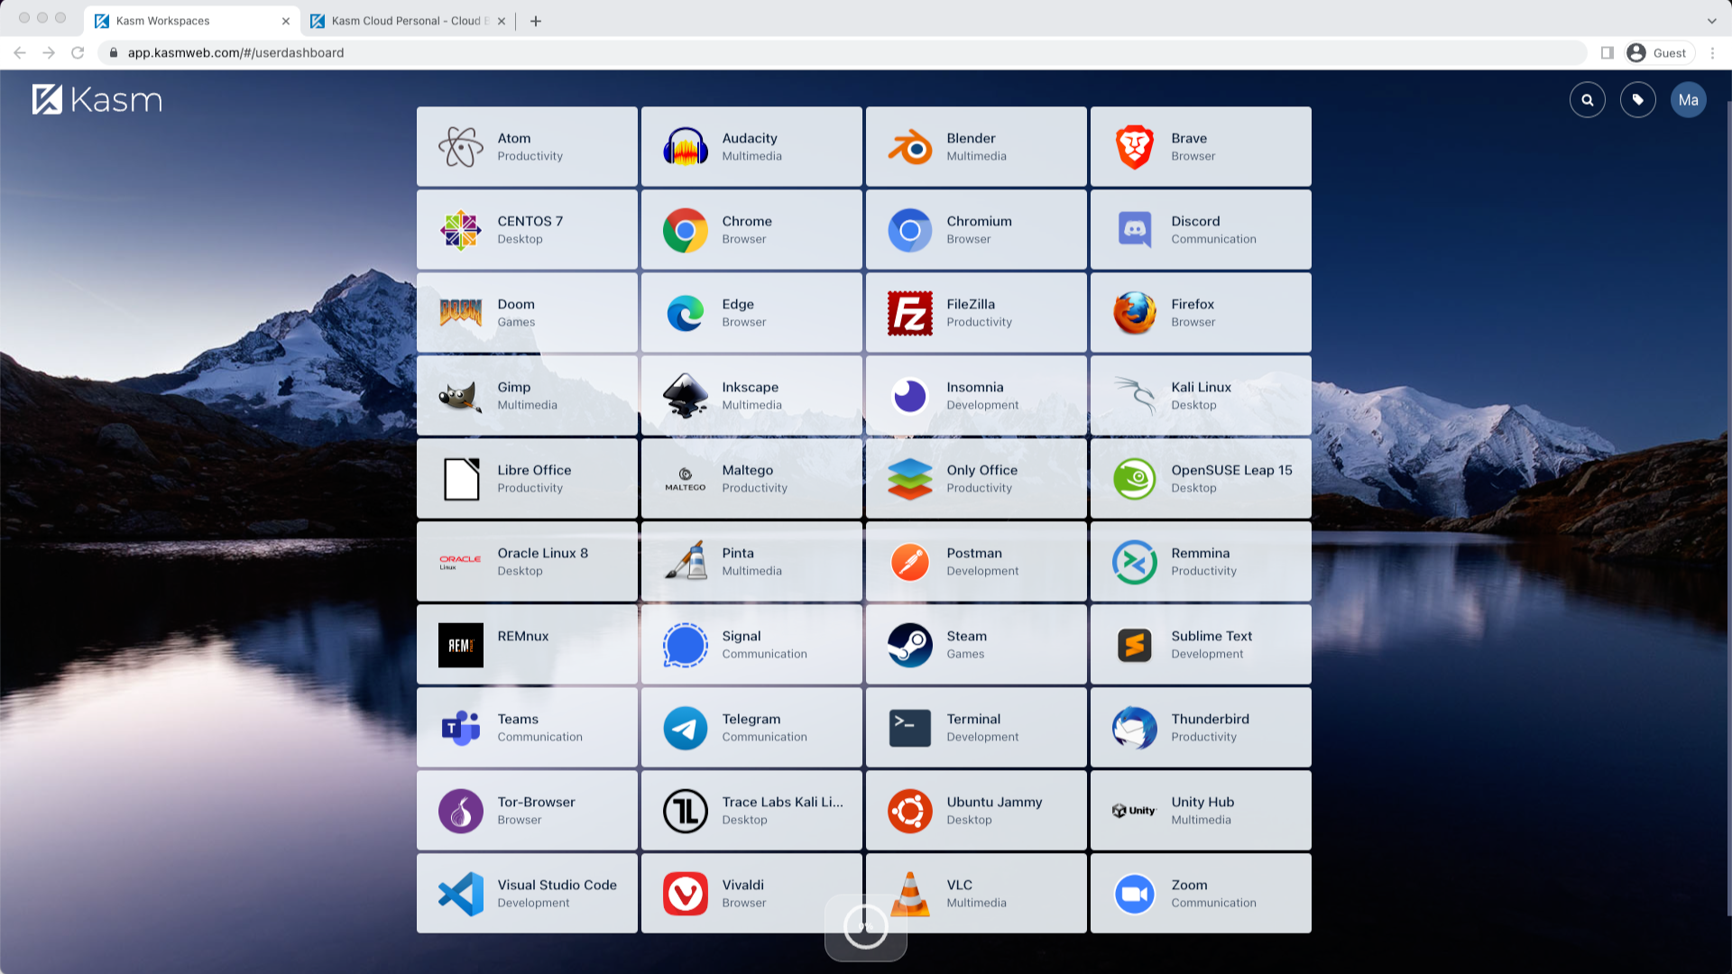Image resolution: width=1732 pixels, height=974 pixels.
Task: Click the Brave lion logo icon
Action: [1134, 147]
